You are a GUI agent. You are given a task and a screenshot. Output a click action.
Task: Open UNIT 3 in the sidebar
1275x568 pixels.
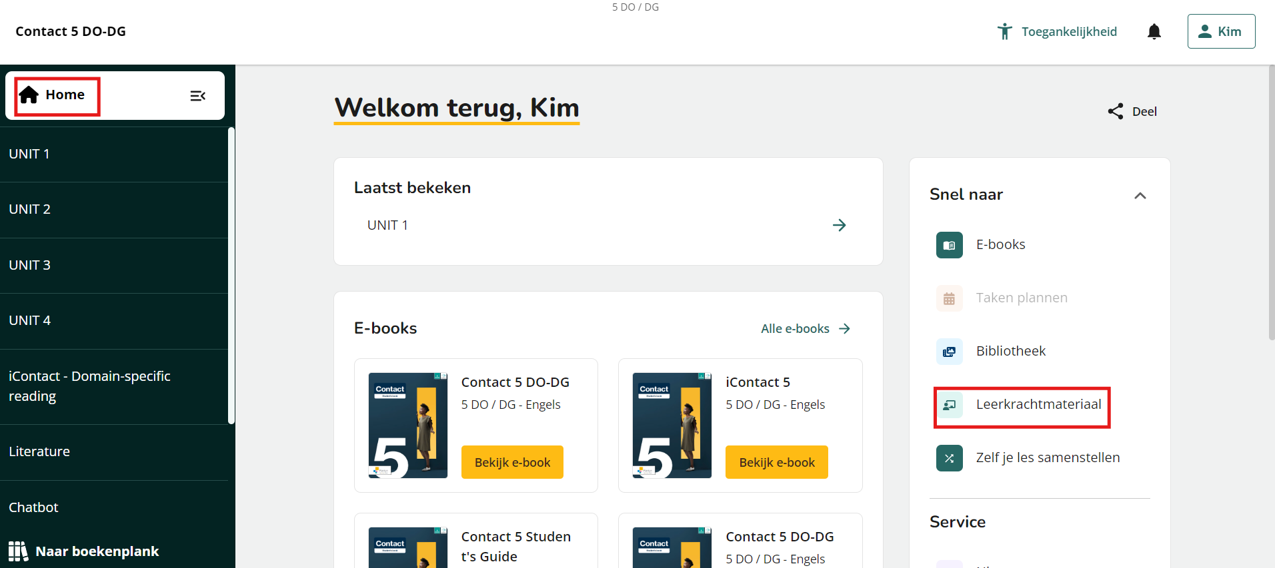click(114, 265)
